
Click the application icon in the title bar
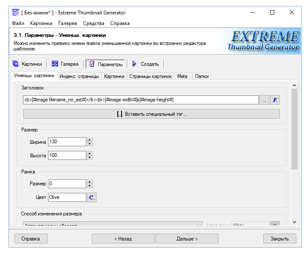click(x=16, y=12)
